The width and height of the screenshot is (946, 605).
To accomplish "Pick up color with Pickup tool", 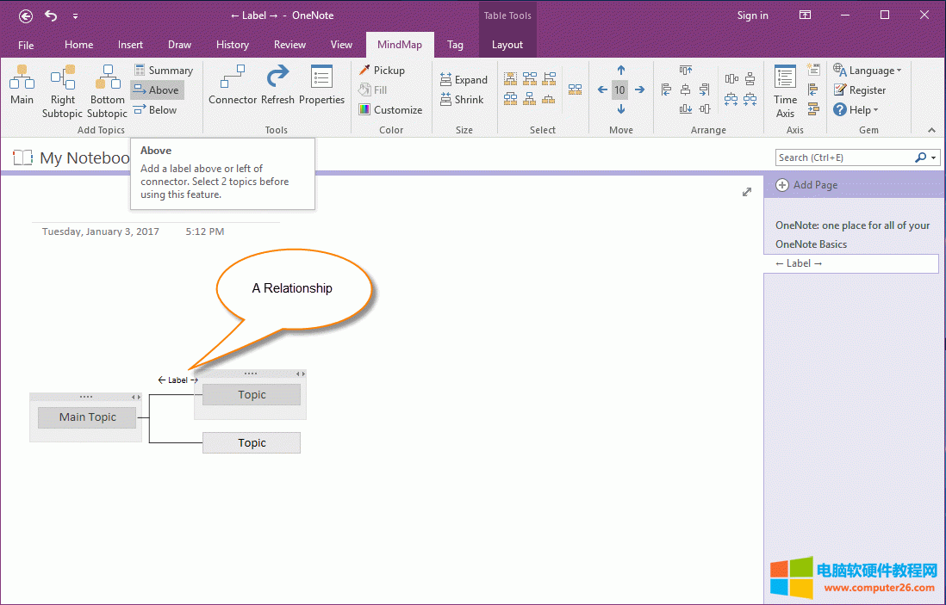I will [x=382, y=71].
